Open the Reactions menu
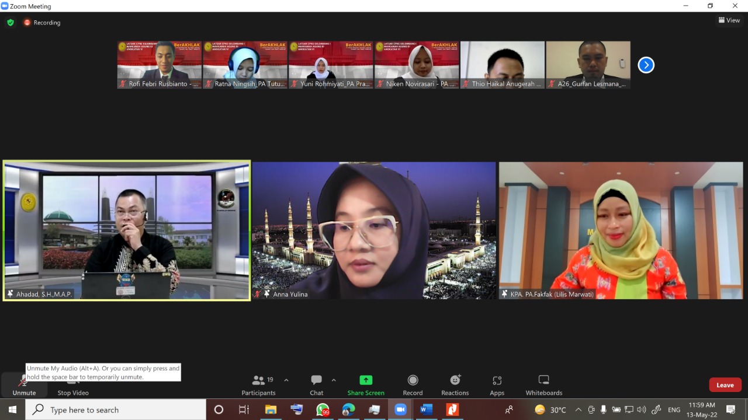 point(455,385)
